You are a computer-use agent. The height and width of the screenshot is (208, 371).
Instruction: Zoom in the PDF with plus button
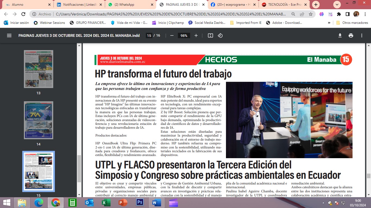point(196,35)
